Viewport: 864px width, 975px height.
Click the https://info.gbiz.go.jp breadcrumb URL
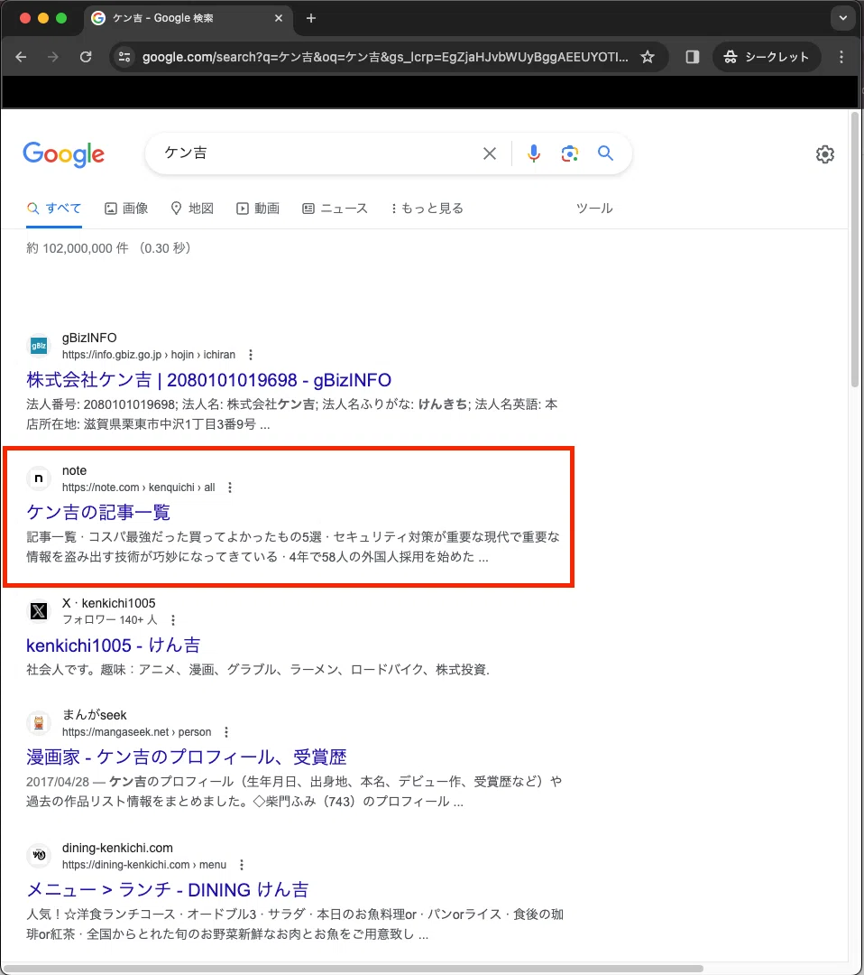(x=149, y=355)
